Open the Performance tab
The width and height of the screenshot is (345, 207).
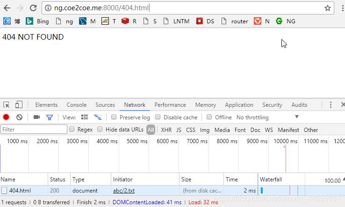pyautogui.click(x=170, y=105)
